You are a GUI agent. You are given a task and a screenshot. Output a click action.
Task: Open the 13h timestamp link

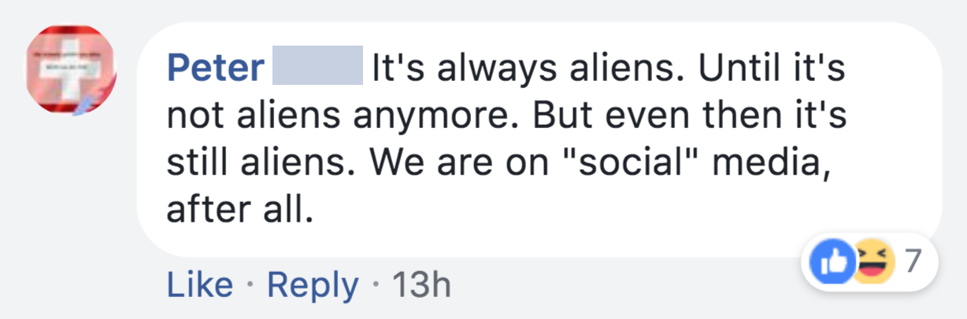421,285
